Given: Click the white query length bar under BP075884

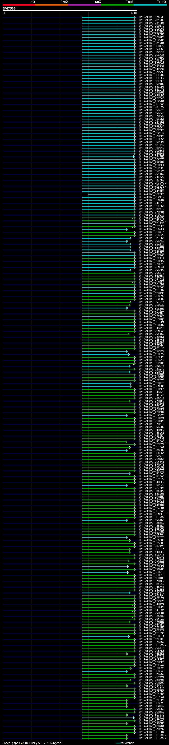Looking at the screenshot, I should 69,11.
